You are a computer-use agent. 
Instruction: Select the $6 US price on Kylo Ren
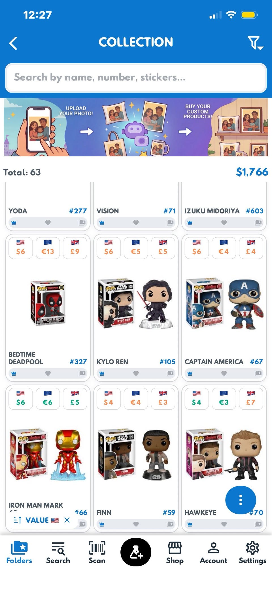click(109, 248)
